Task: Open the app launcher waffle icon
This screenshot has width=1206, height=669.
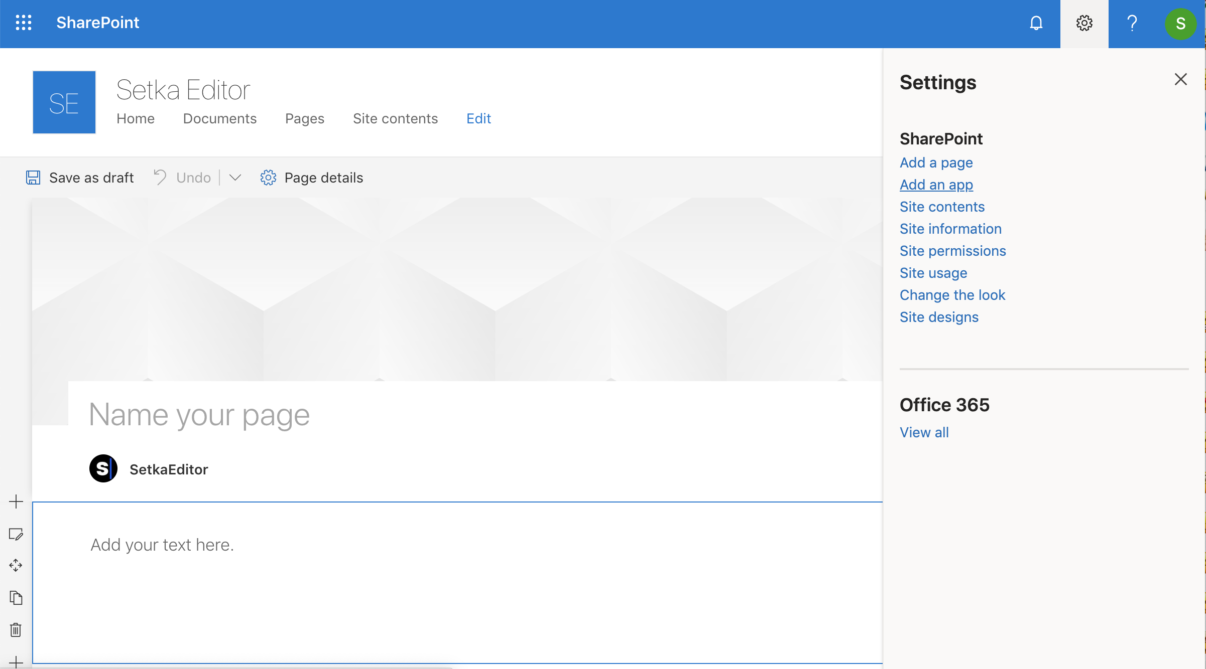Action: [24, 23]
